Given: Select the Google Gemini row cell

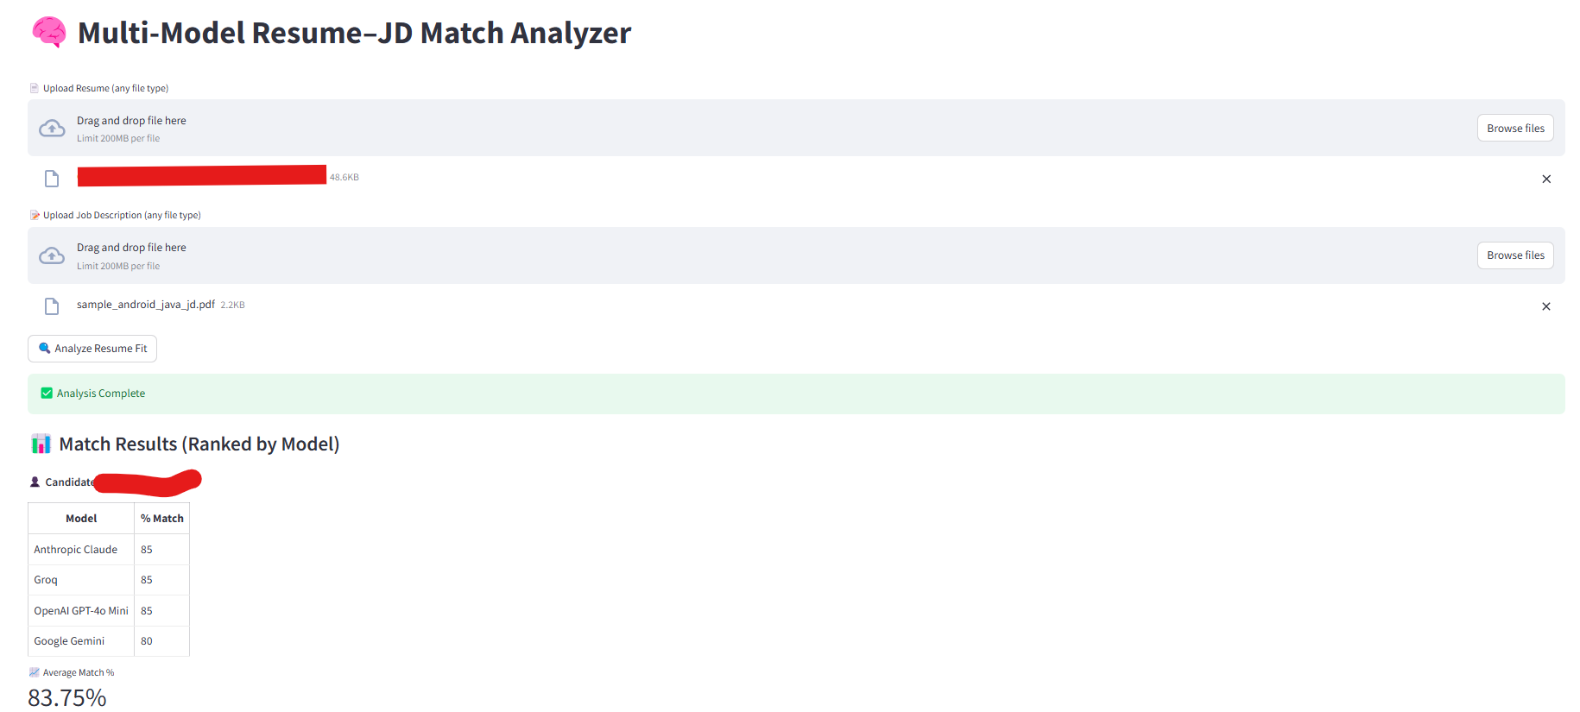Looking at the screenshot, I should [69, 641].
